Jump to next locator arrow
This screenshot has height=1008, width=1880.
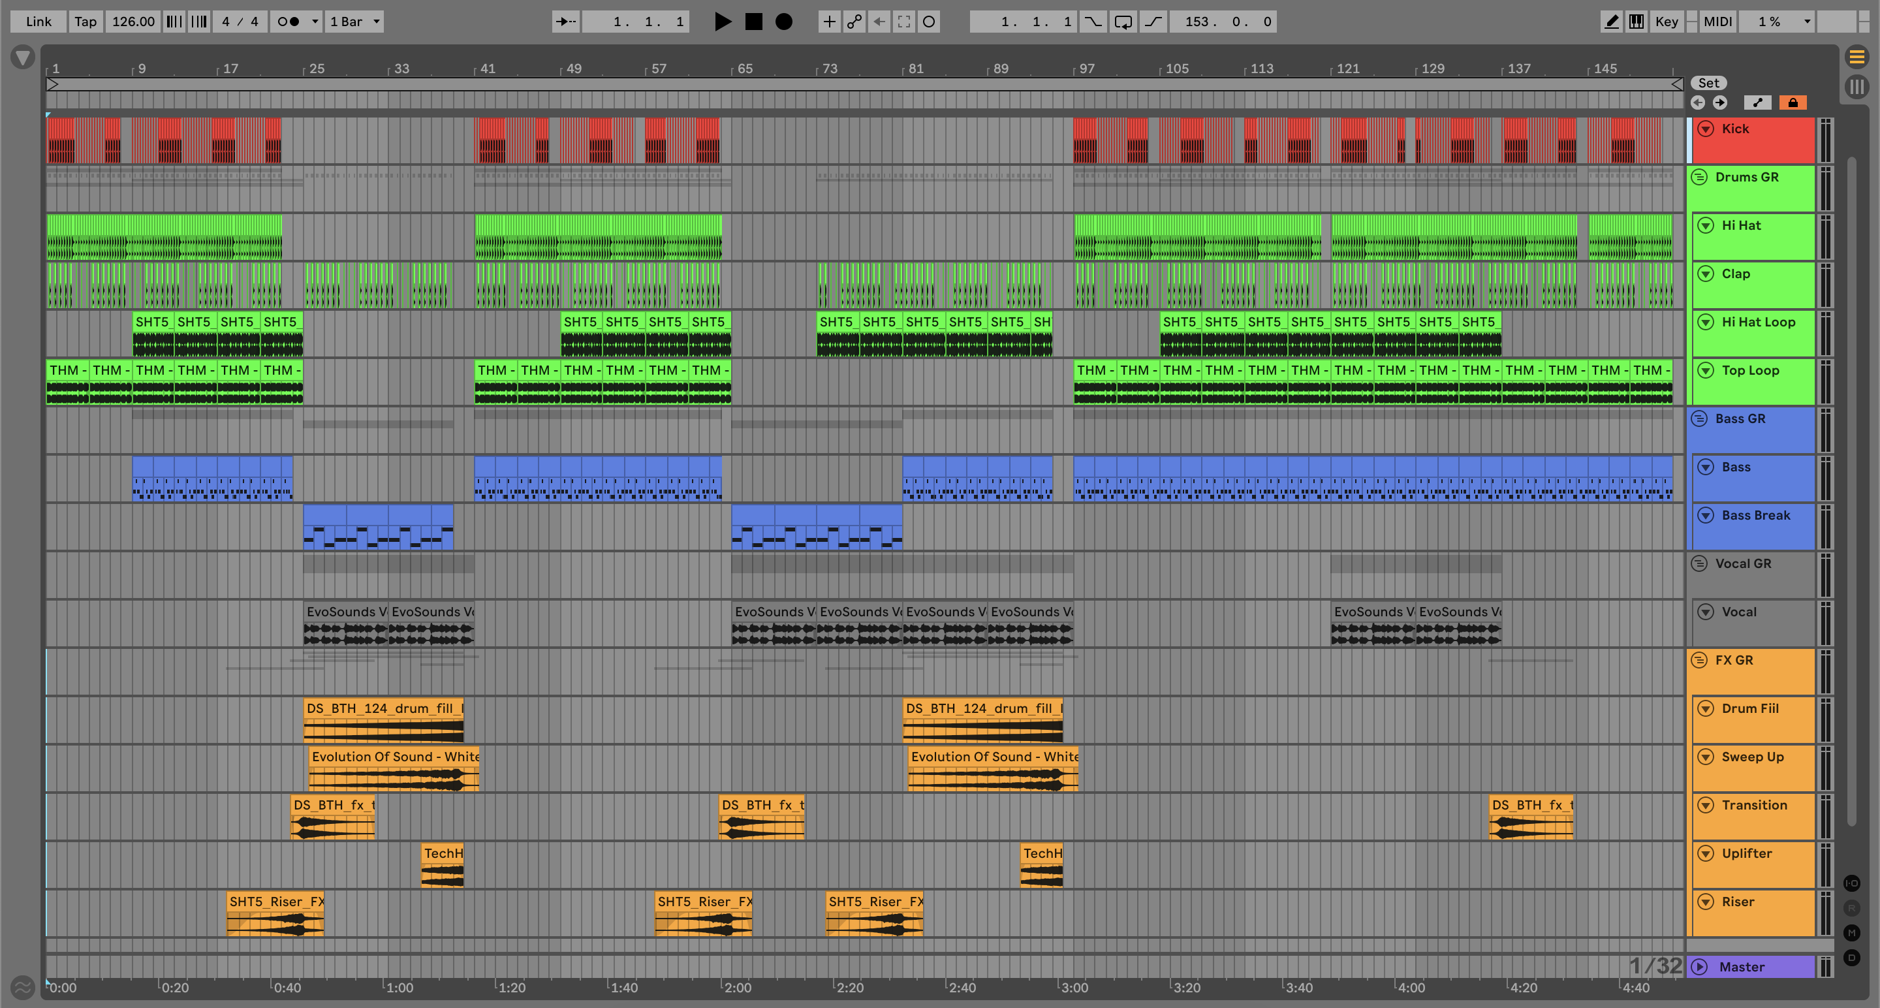[1719, 102]
